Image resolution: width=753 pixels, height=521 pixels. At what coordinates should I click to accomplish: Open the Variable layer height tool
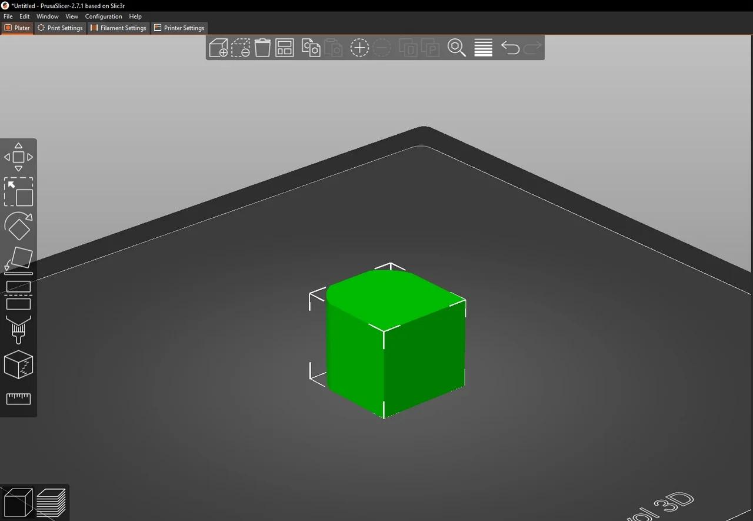[x=483, y=48]
